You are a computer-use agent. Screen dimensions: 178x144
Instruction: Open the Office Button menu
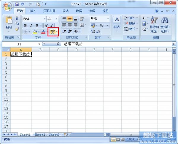(x=7, y=6)
